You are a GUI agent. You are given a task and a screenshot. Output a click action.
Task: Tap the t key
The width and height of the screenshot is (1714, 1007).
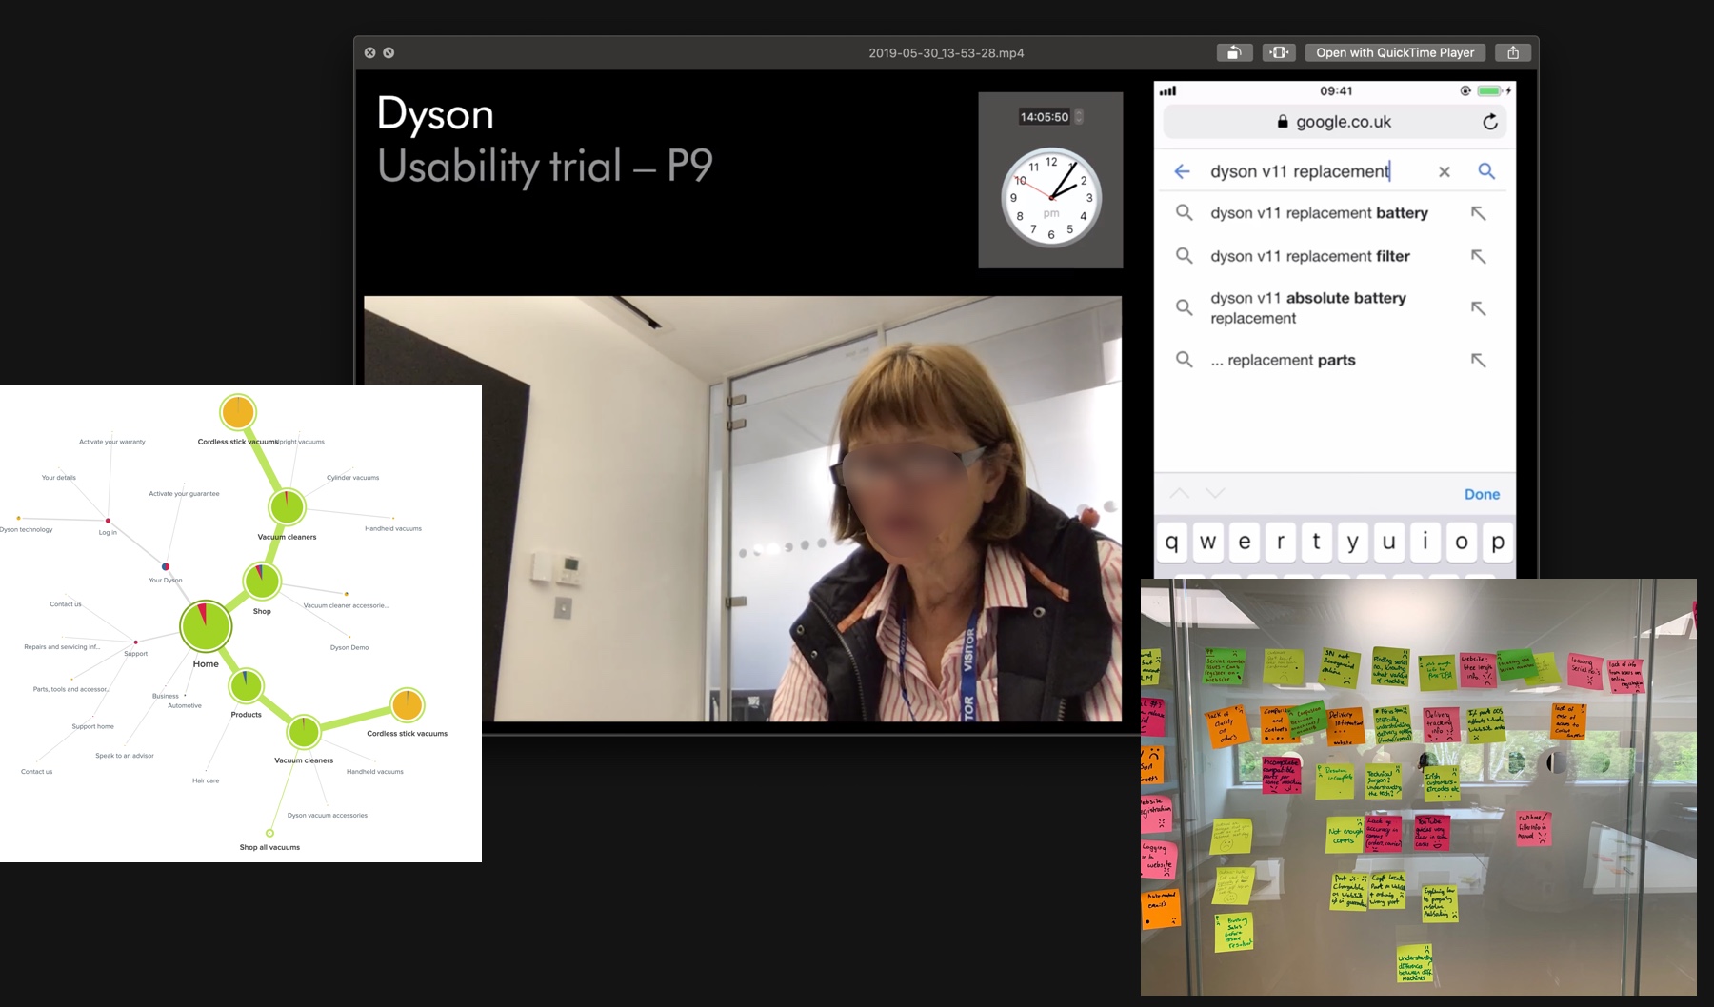pos(1317,543)
